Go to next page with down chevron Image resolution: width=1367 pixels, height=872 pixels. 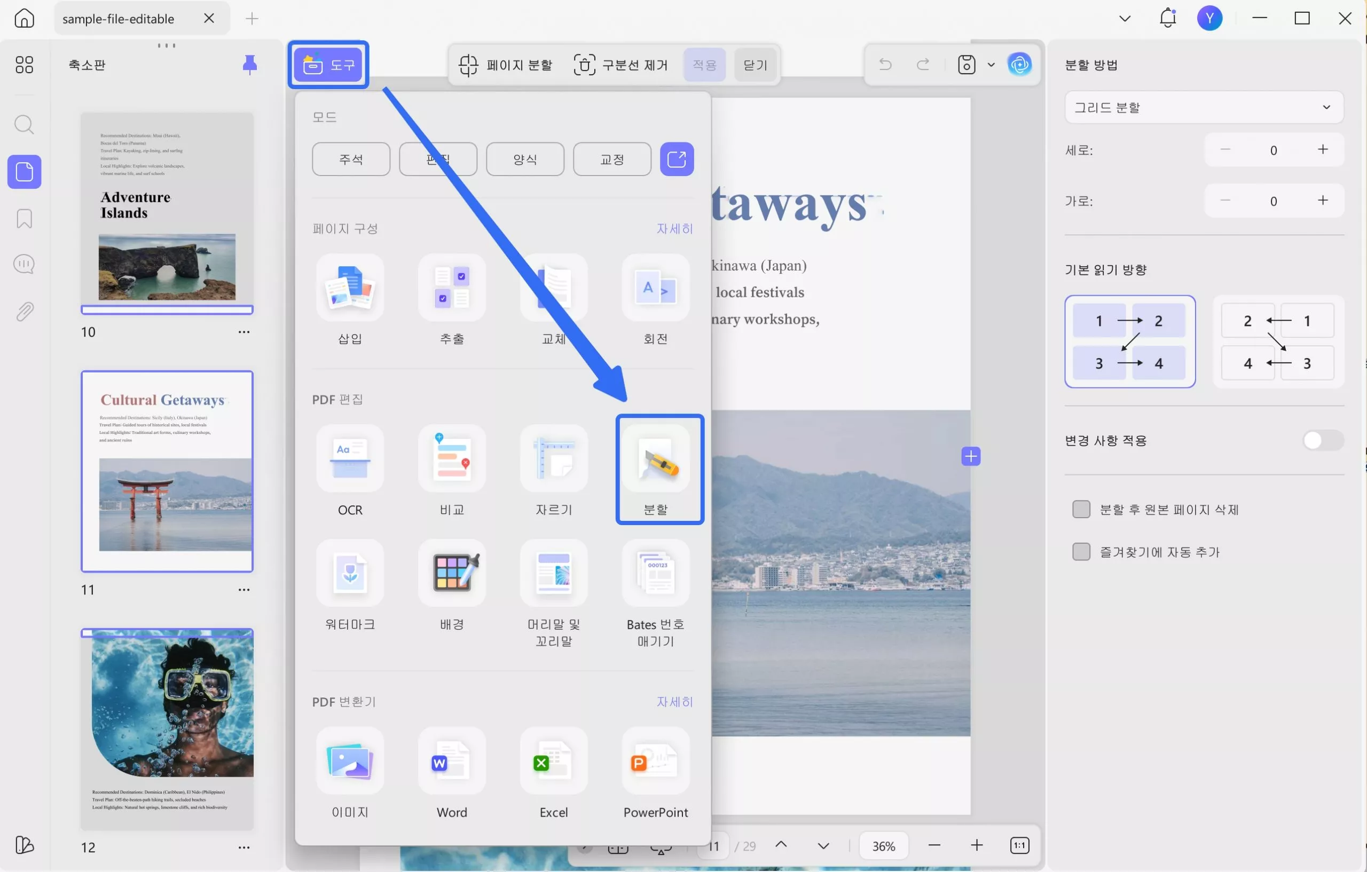pyautogui.click(x=823, y=846)
